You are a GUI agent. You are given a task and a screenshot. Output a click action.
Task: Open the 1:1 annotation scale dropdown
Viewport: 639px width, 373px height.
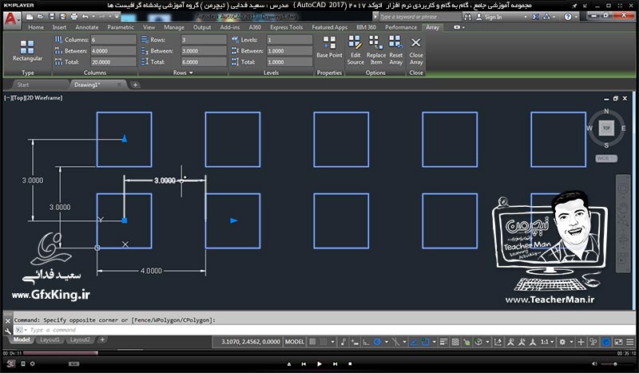(547, 342)
